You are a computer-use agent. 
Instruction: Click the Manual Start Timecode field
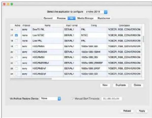click(112, 99)
